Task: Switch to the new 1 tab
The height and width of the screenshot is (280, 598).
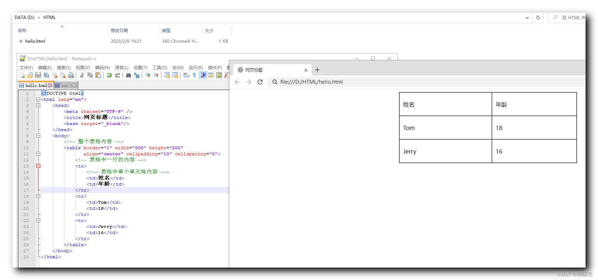Action: click(66, 85)
